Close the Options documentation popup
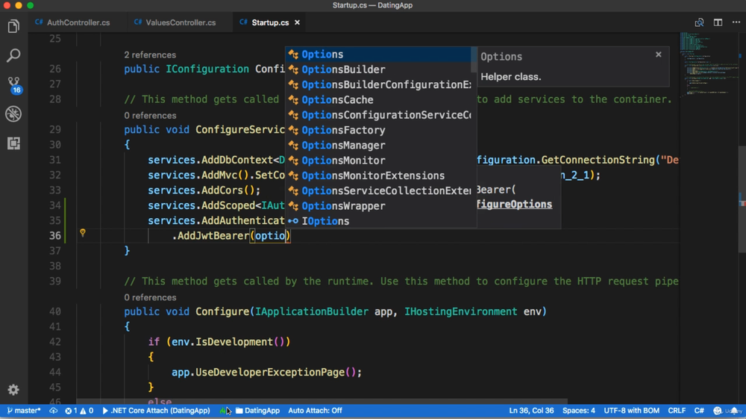 [x=659, y=55]
